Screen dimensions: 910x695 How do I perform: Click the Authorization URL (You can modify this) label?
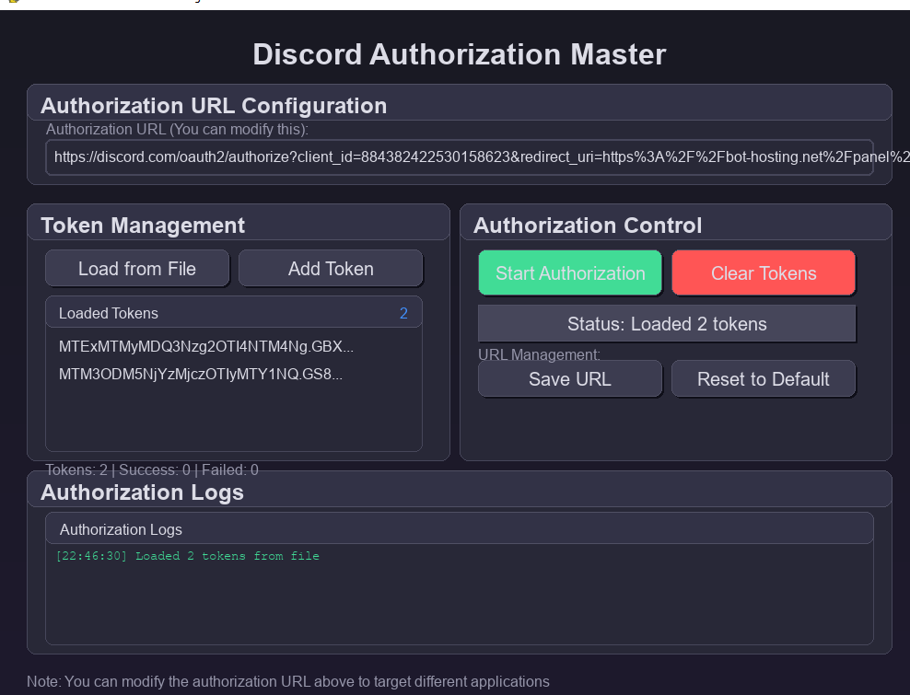(x=177, y=129)
